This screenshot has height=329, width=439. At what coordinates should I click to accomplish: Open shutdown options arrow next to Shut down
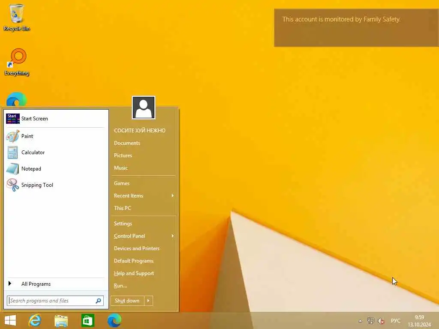[148, 301]
